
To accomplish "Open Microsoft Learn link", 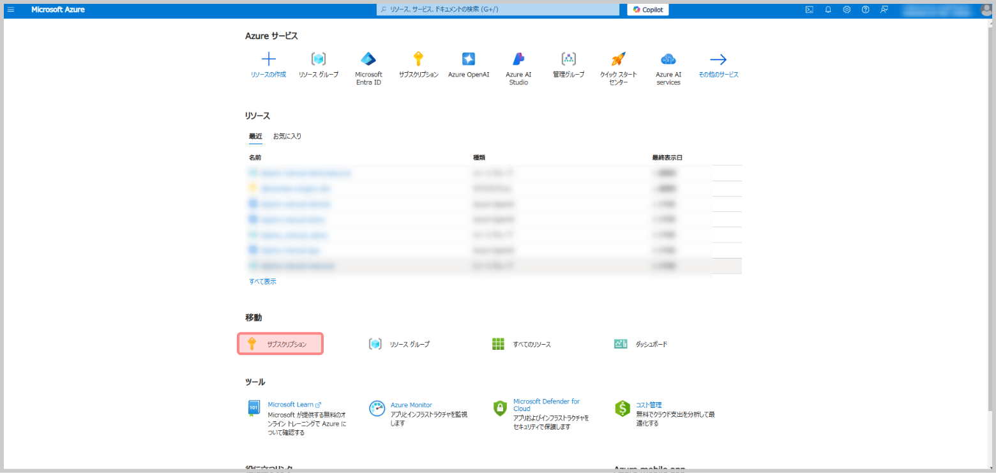I will pos(294,405).
